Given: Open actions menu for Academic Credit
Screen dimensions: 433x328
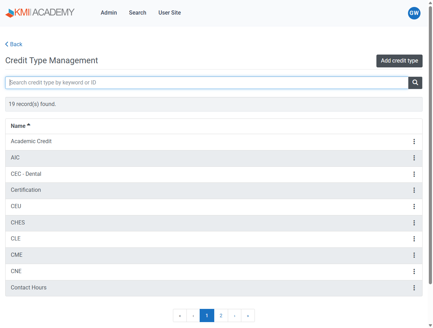Looking at the screenshot, I should point(414,141).
